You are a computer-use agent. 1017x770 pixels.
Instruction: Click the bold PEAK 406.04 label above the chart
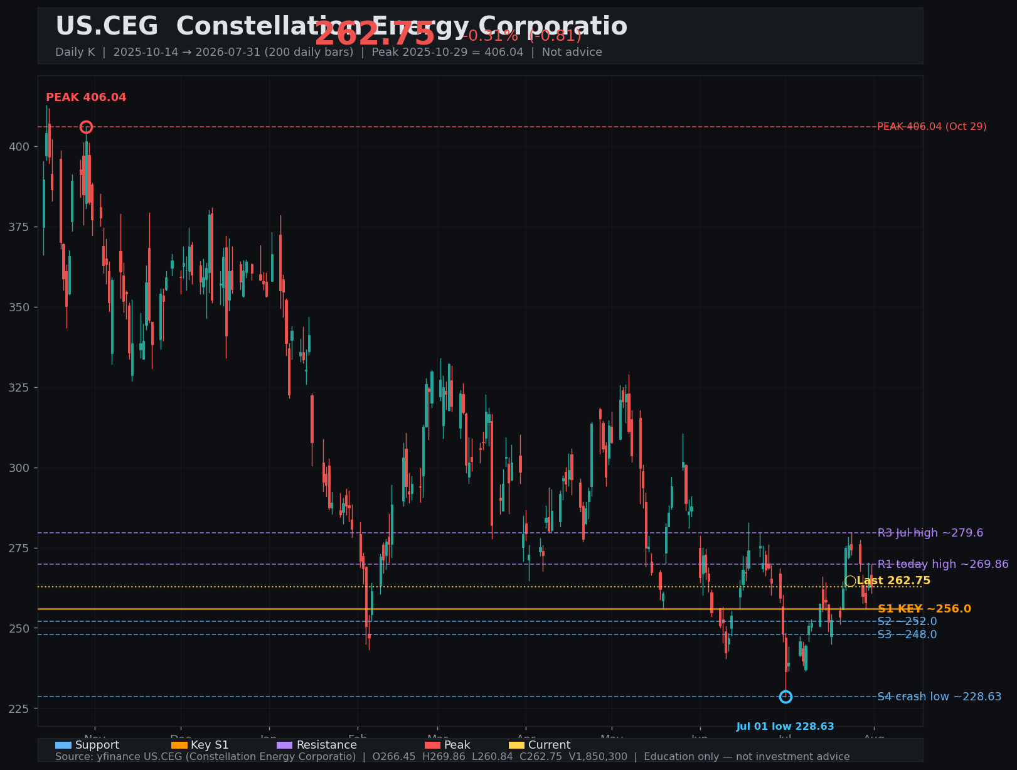[x=86, y=97]
